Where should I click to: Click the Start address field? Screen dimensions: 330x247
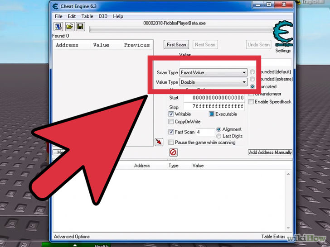pyautogui.click(x=214, y=98)
